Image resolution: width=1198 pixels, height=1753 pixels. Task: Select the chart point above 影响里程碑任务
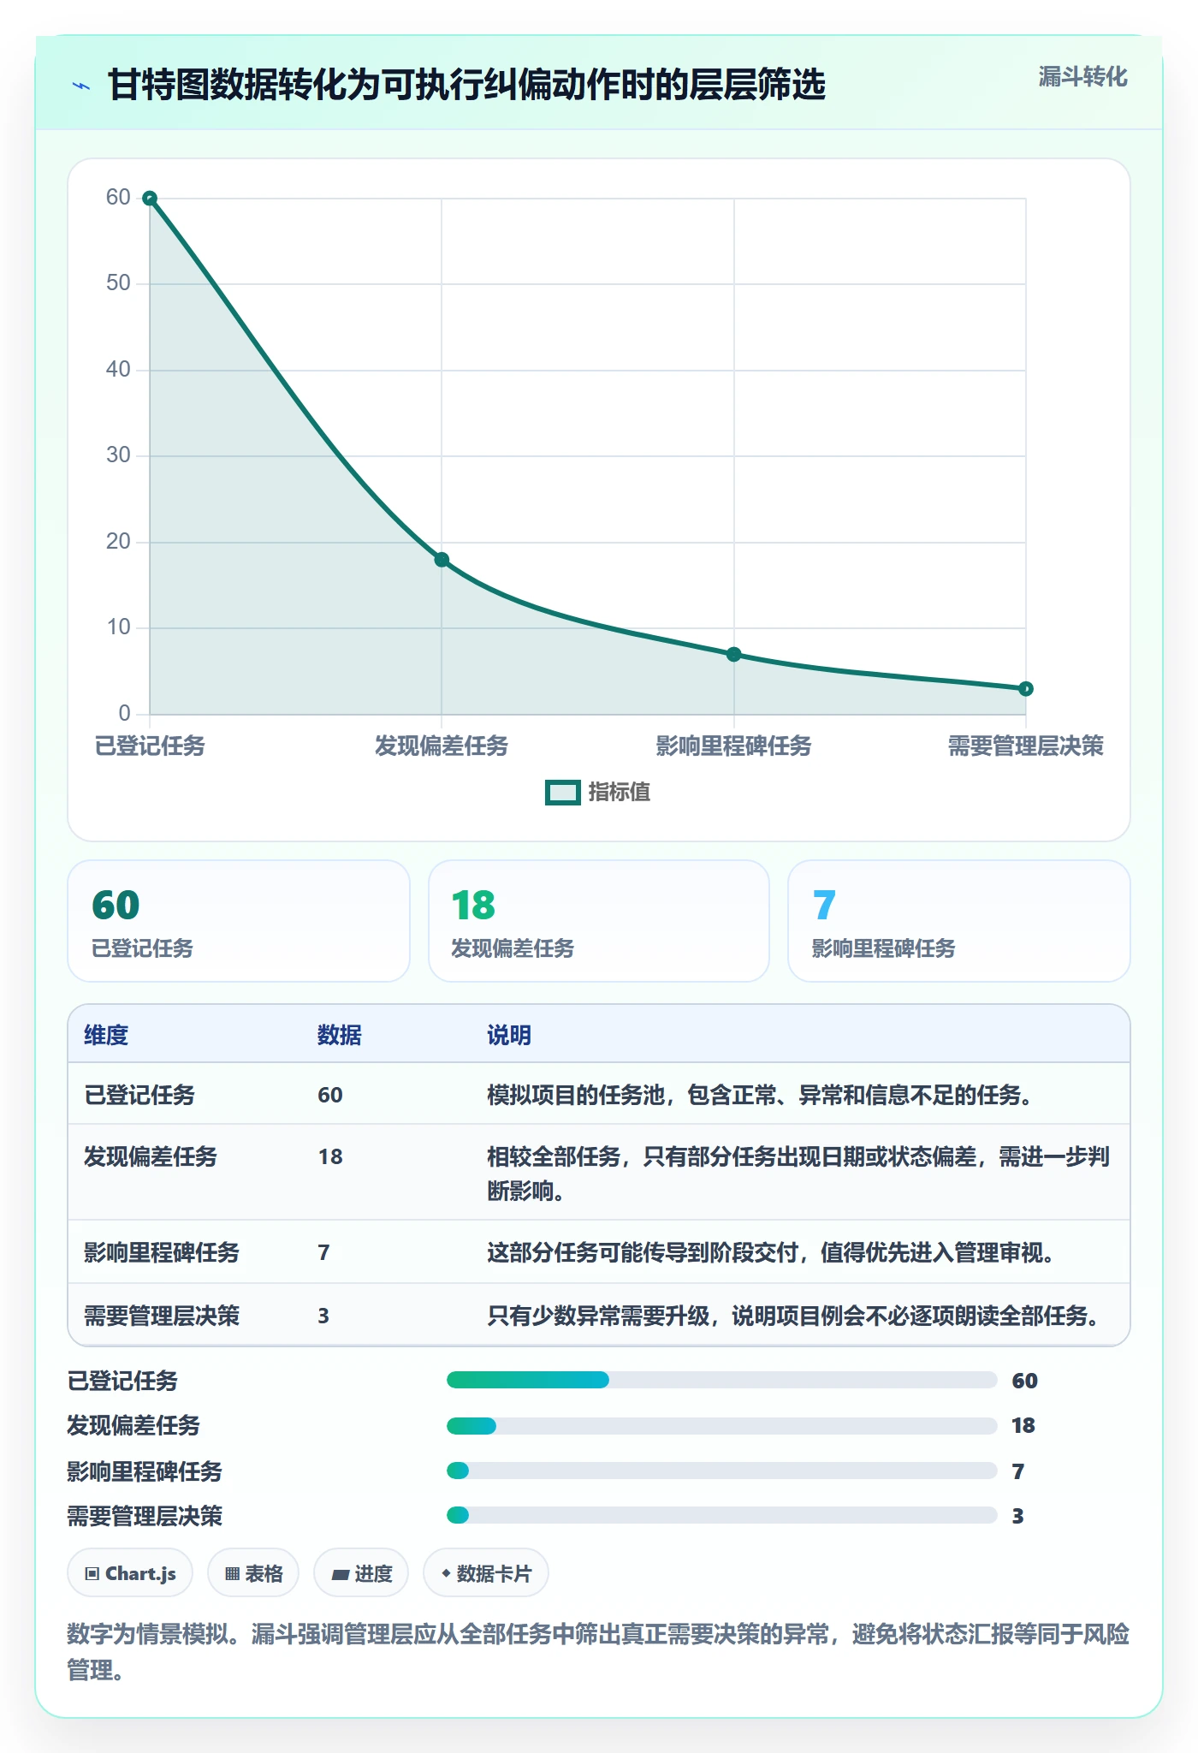[x=734, y=655]
